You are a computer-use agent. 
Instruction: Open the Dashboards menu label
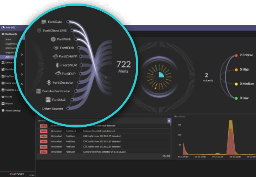11,34
